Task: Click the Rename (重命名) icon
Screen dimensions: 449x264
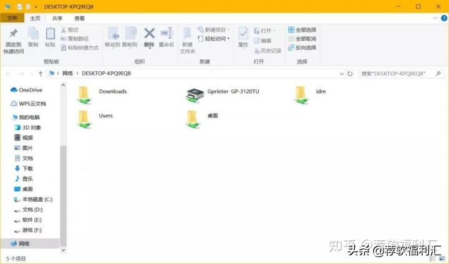Action: (167, 33)
